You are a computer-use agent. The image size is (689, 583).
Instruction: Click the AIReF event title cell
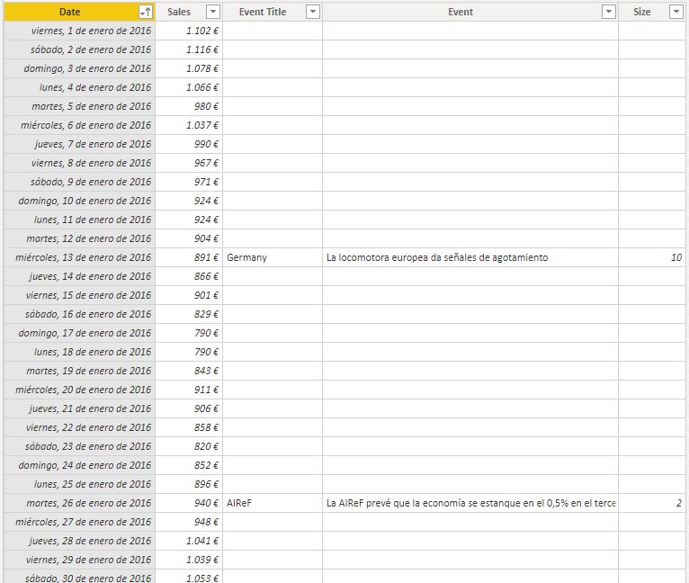pos(272,503)
